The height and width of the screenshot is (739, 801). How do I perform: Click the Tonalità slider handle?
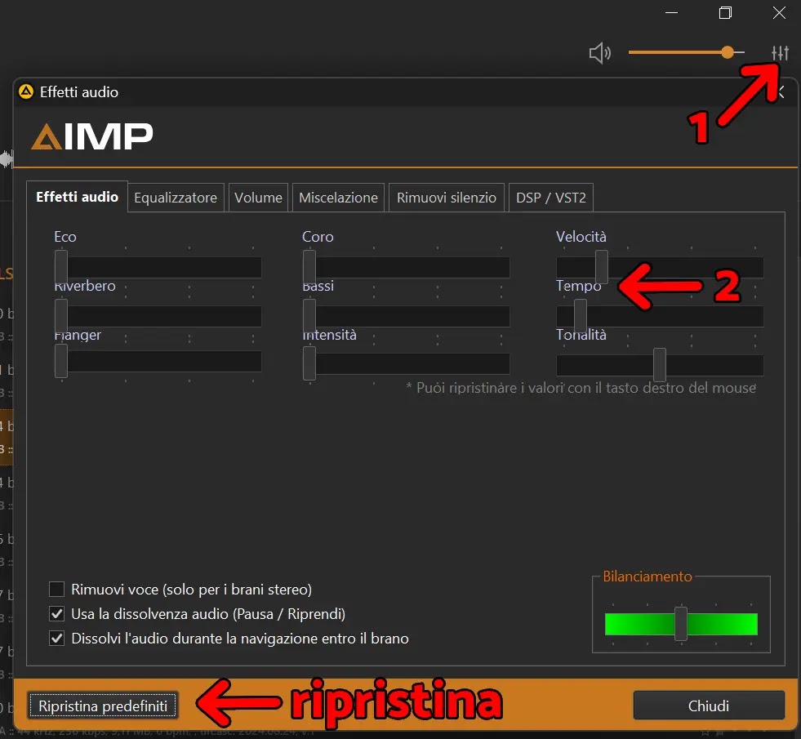coord(660,365)
